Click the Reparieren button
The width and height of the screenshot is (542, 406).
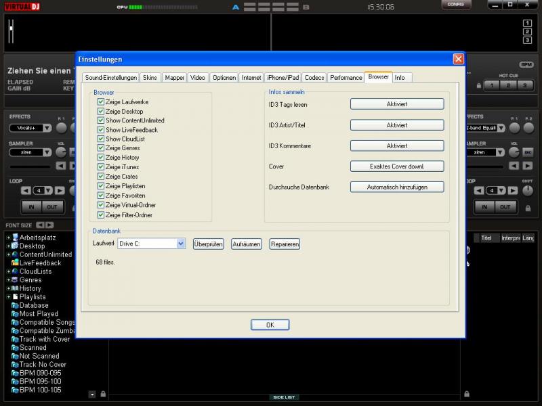point(285,244)
